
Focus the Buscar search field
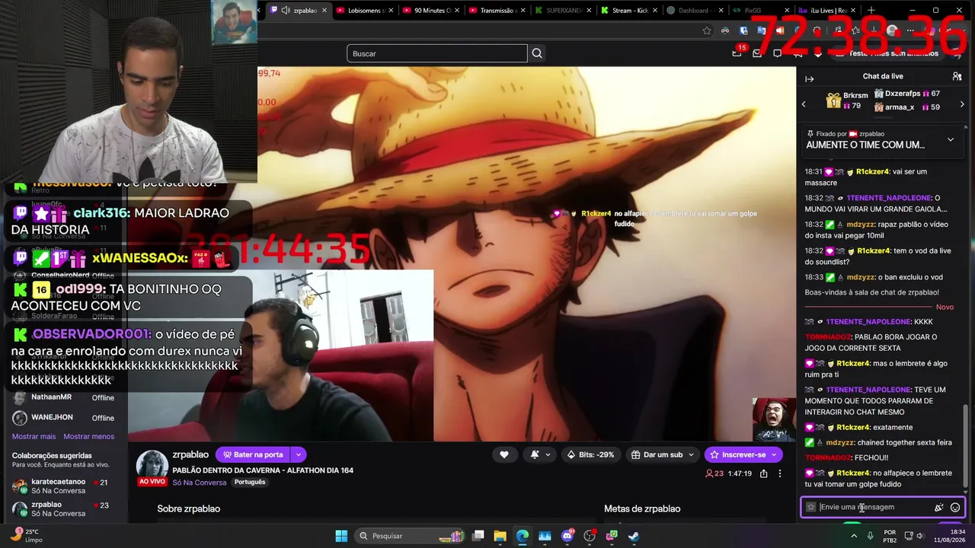[x=437, y=53]
